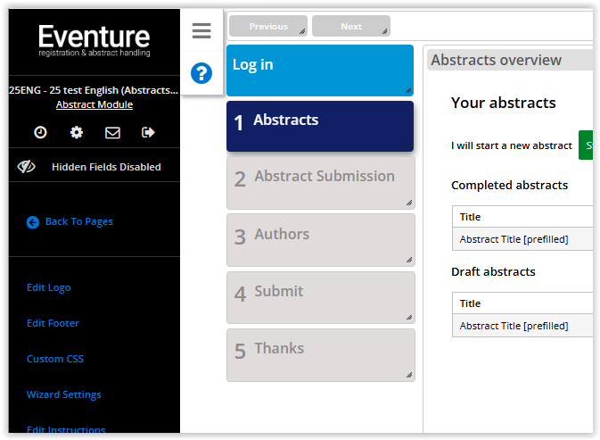Viewport: 600px width, 440px height.
Task: Open Edit Logo link
Action: point(49,288)
